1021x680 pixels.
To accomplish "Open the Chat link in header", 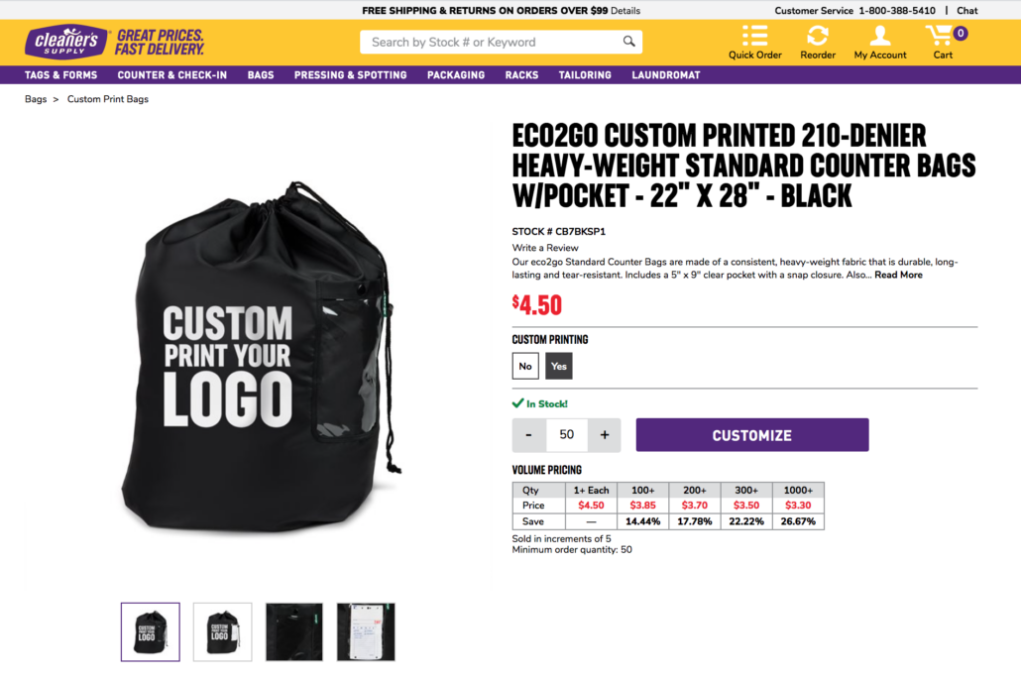I will coord(966,11).
